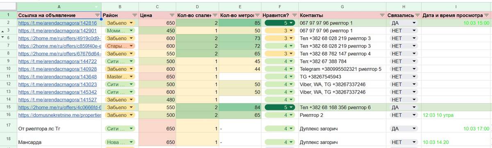Open the Контакты column filter icon
This screenshot has height=148, width=492.
point(382,15)
